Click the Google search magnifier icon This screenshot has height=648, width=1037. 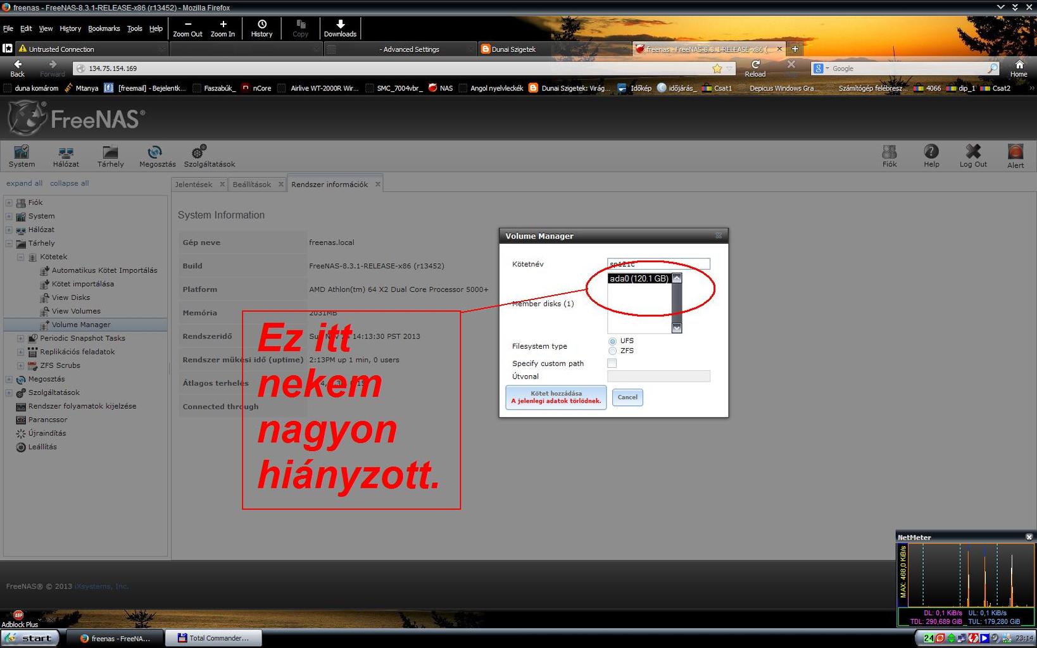click(x=992, y=68)
